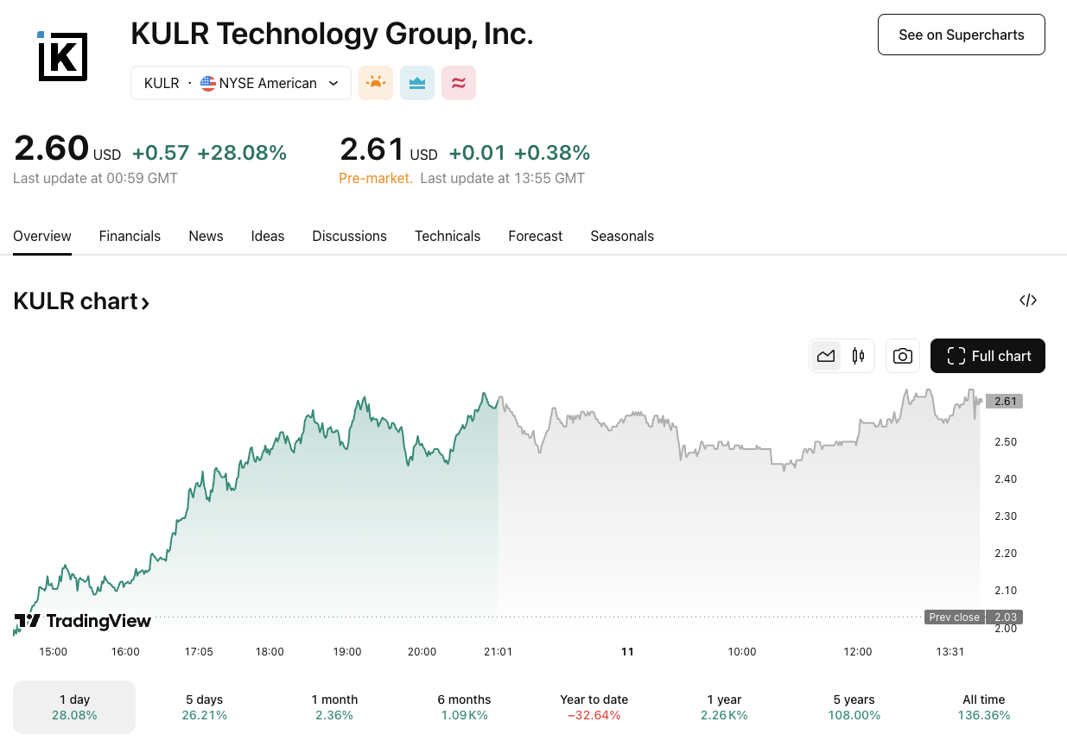Select the candlestick chart style icon
This screenshot has height=747, width=1067.
tap(857, 355)
